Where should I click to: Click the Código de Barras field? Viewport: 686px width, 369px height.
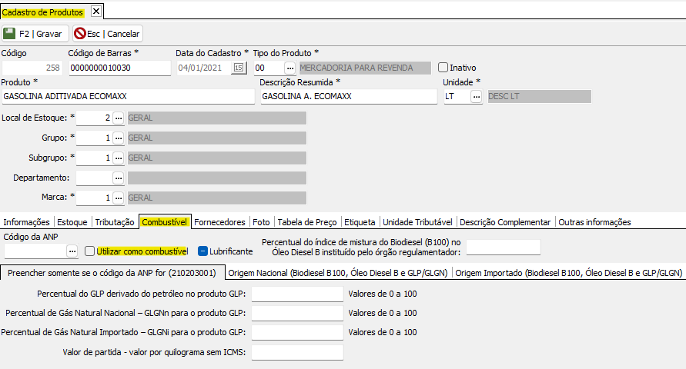[x=119, y=68]
